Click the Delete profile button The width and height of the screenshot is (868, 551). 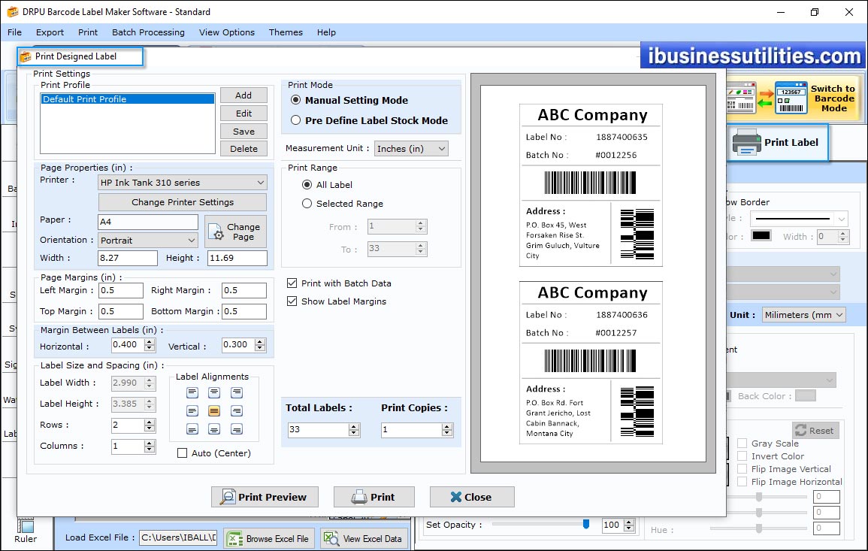coord(243,148)
